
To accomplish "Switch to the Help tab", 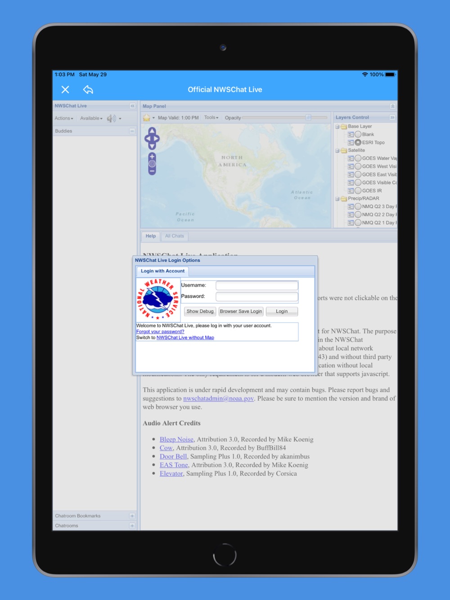I will 151,236.
